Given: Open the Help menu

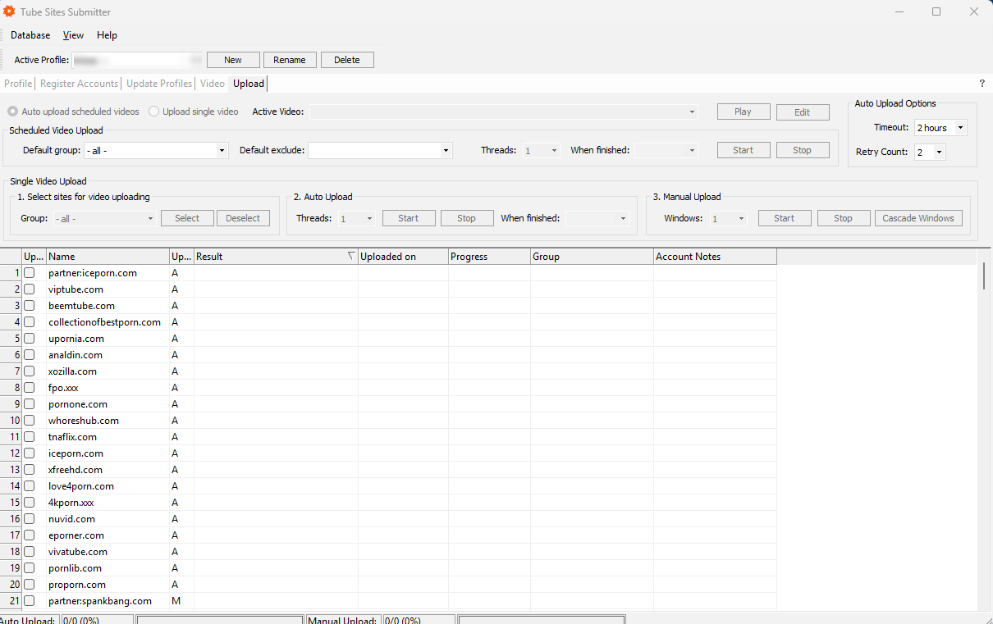Looking at the screenshot, I should (107, 35).
